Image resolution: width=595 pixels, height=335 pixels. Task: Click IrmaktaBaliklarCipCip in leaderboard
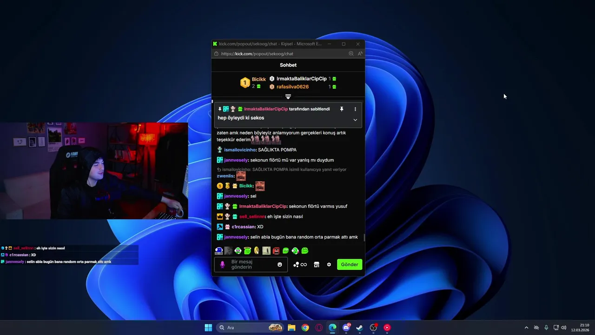pos(302,79)
